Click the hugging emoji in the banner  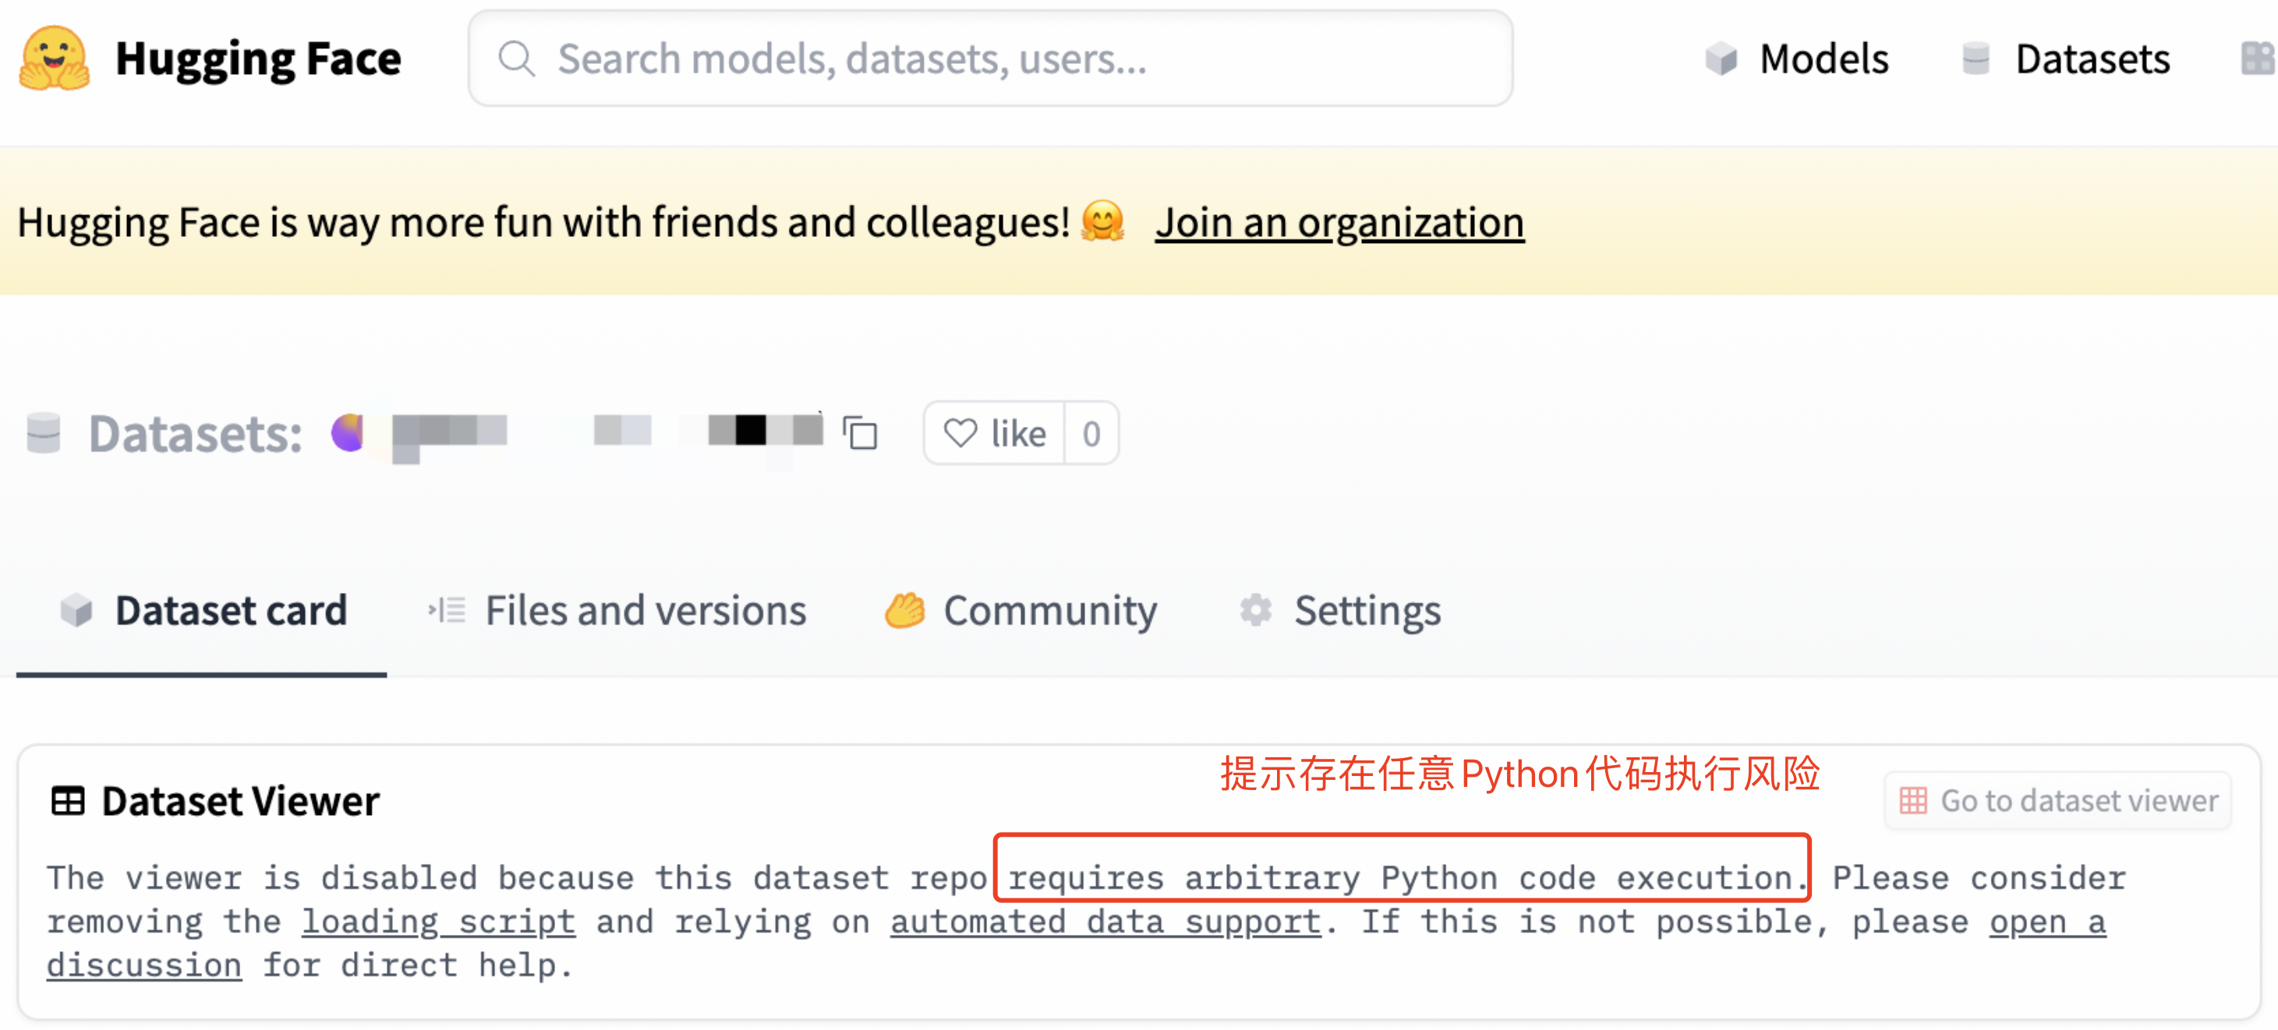tap(1102, 221)
